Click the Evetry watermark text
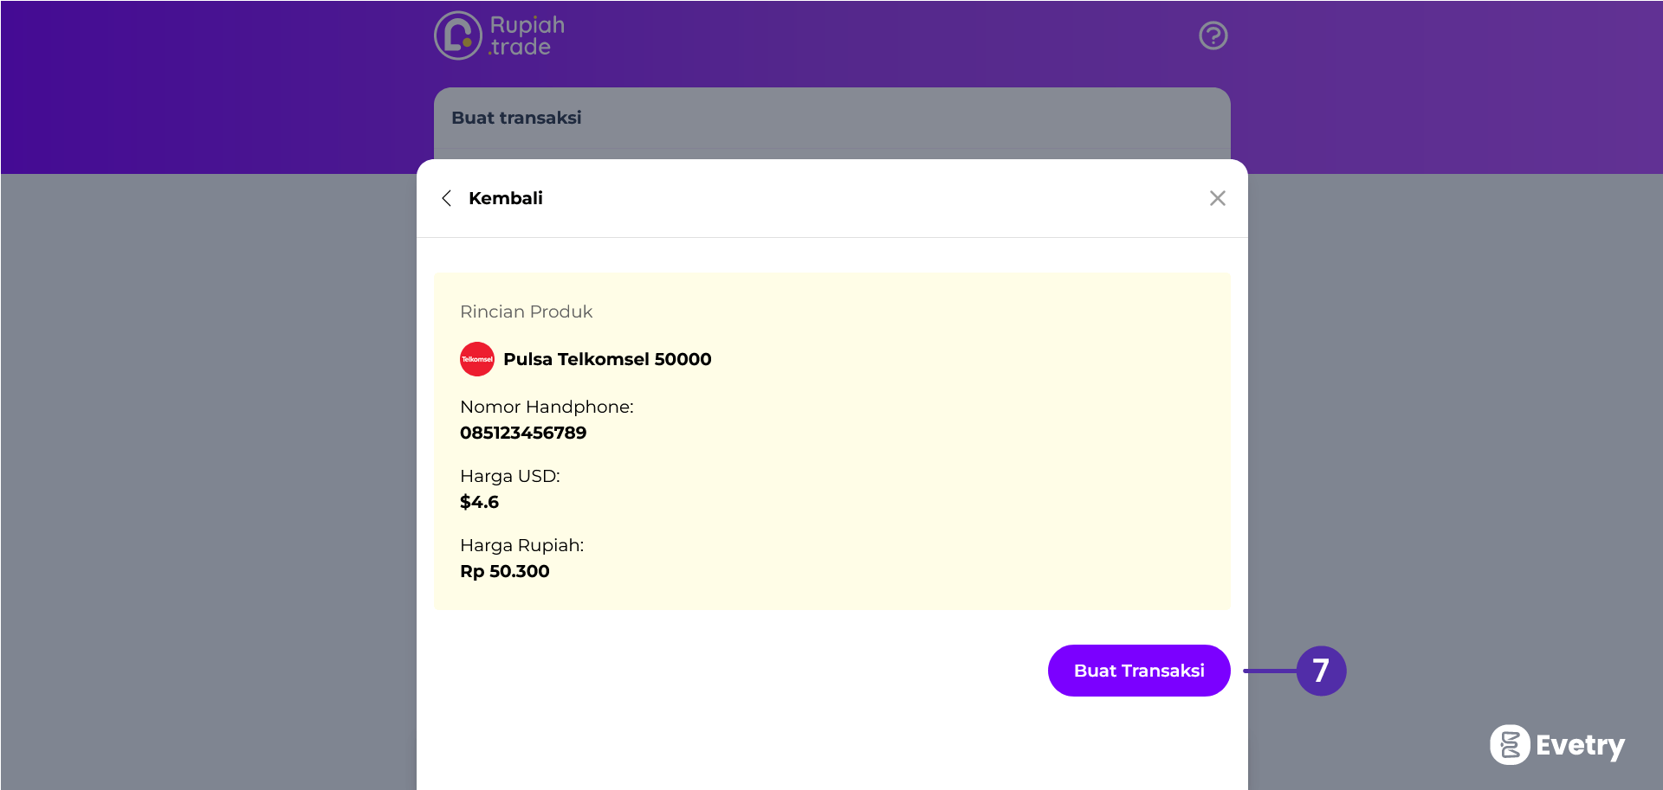The height and width of the screenshot is (790, 1663). pos(1580,745)
